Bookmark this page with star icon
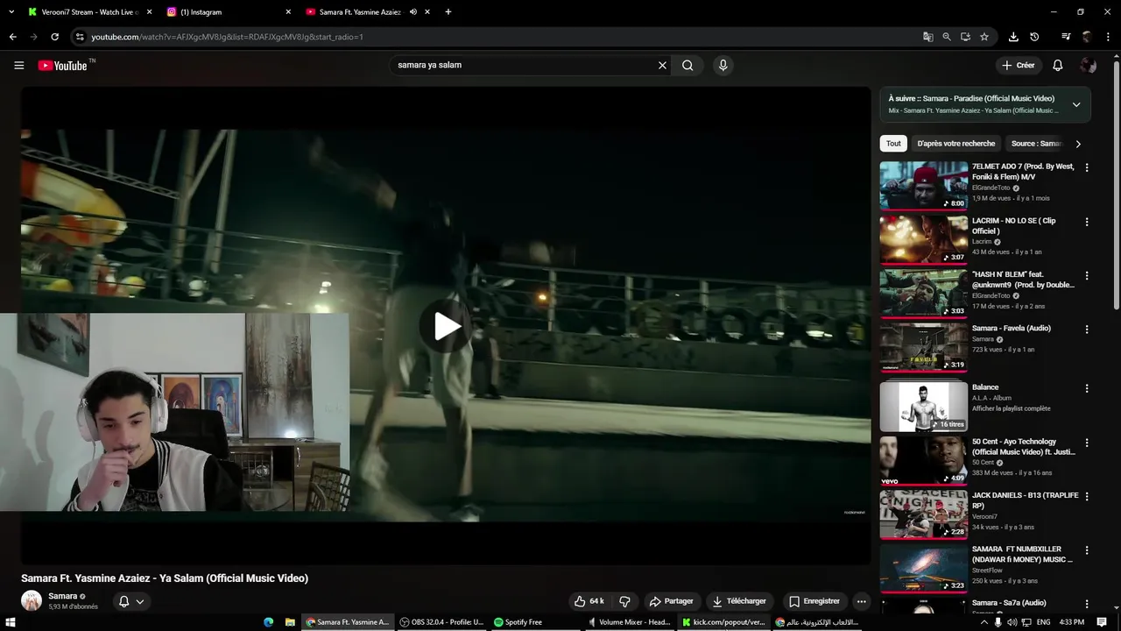This screenshot has width=1121, height=631. coord(984,37)
